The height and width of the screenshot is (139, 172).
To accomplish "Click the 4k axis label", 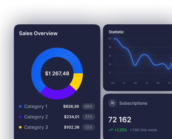I will coord(110,56).
